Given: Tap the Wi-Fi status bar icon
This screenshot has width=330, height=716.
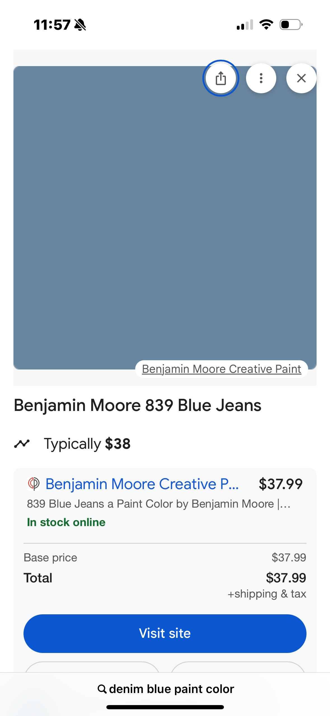Looking at the screenshot, I should [266, 25].
